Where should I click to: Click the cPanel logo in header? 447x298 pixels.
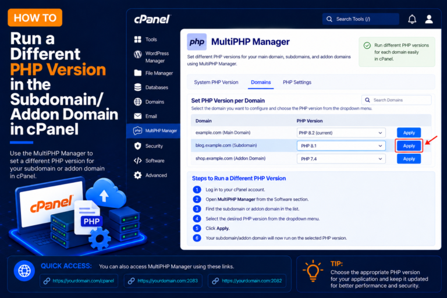tap(152, 19)
